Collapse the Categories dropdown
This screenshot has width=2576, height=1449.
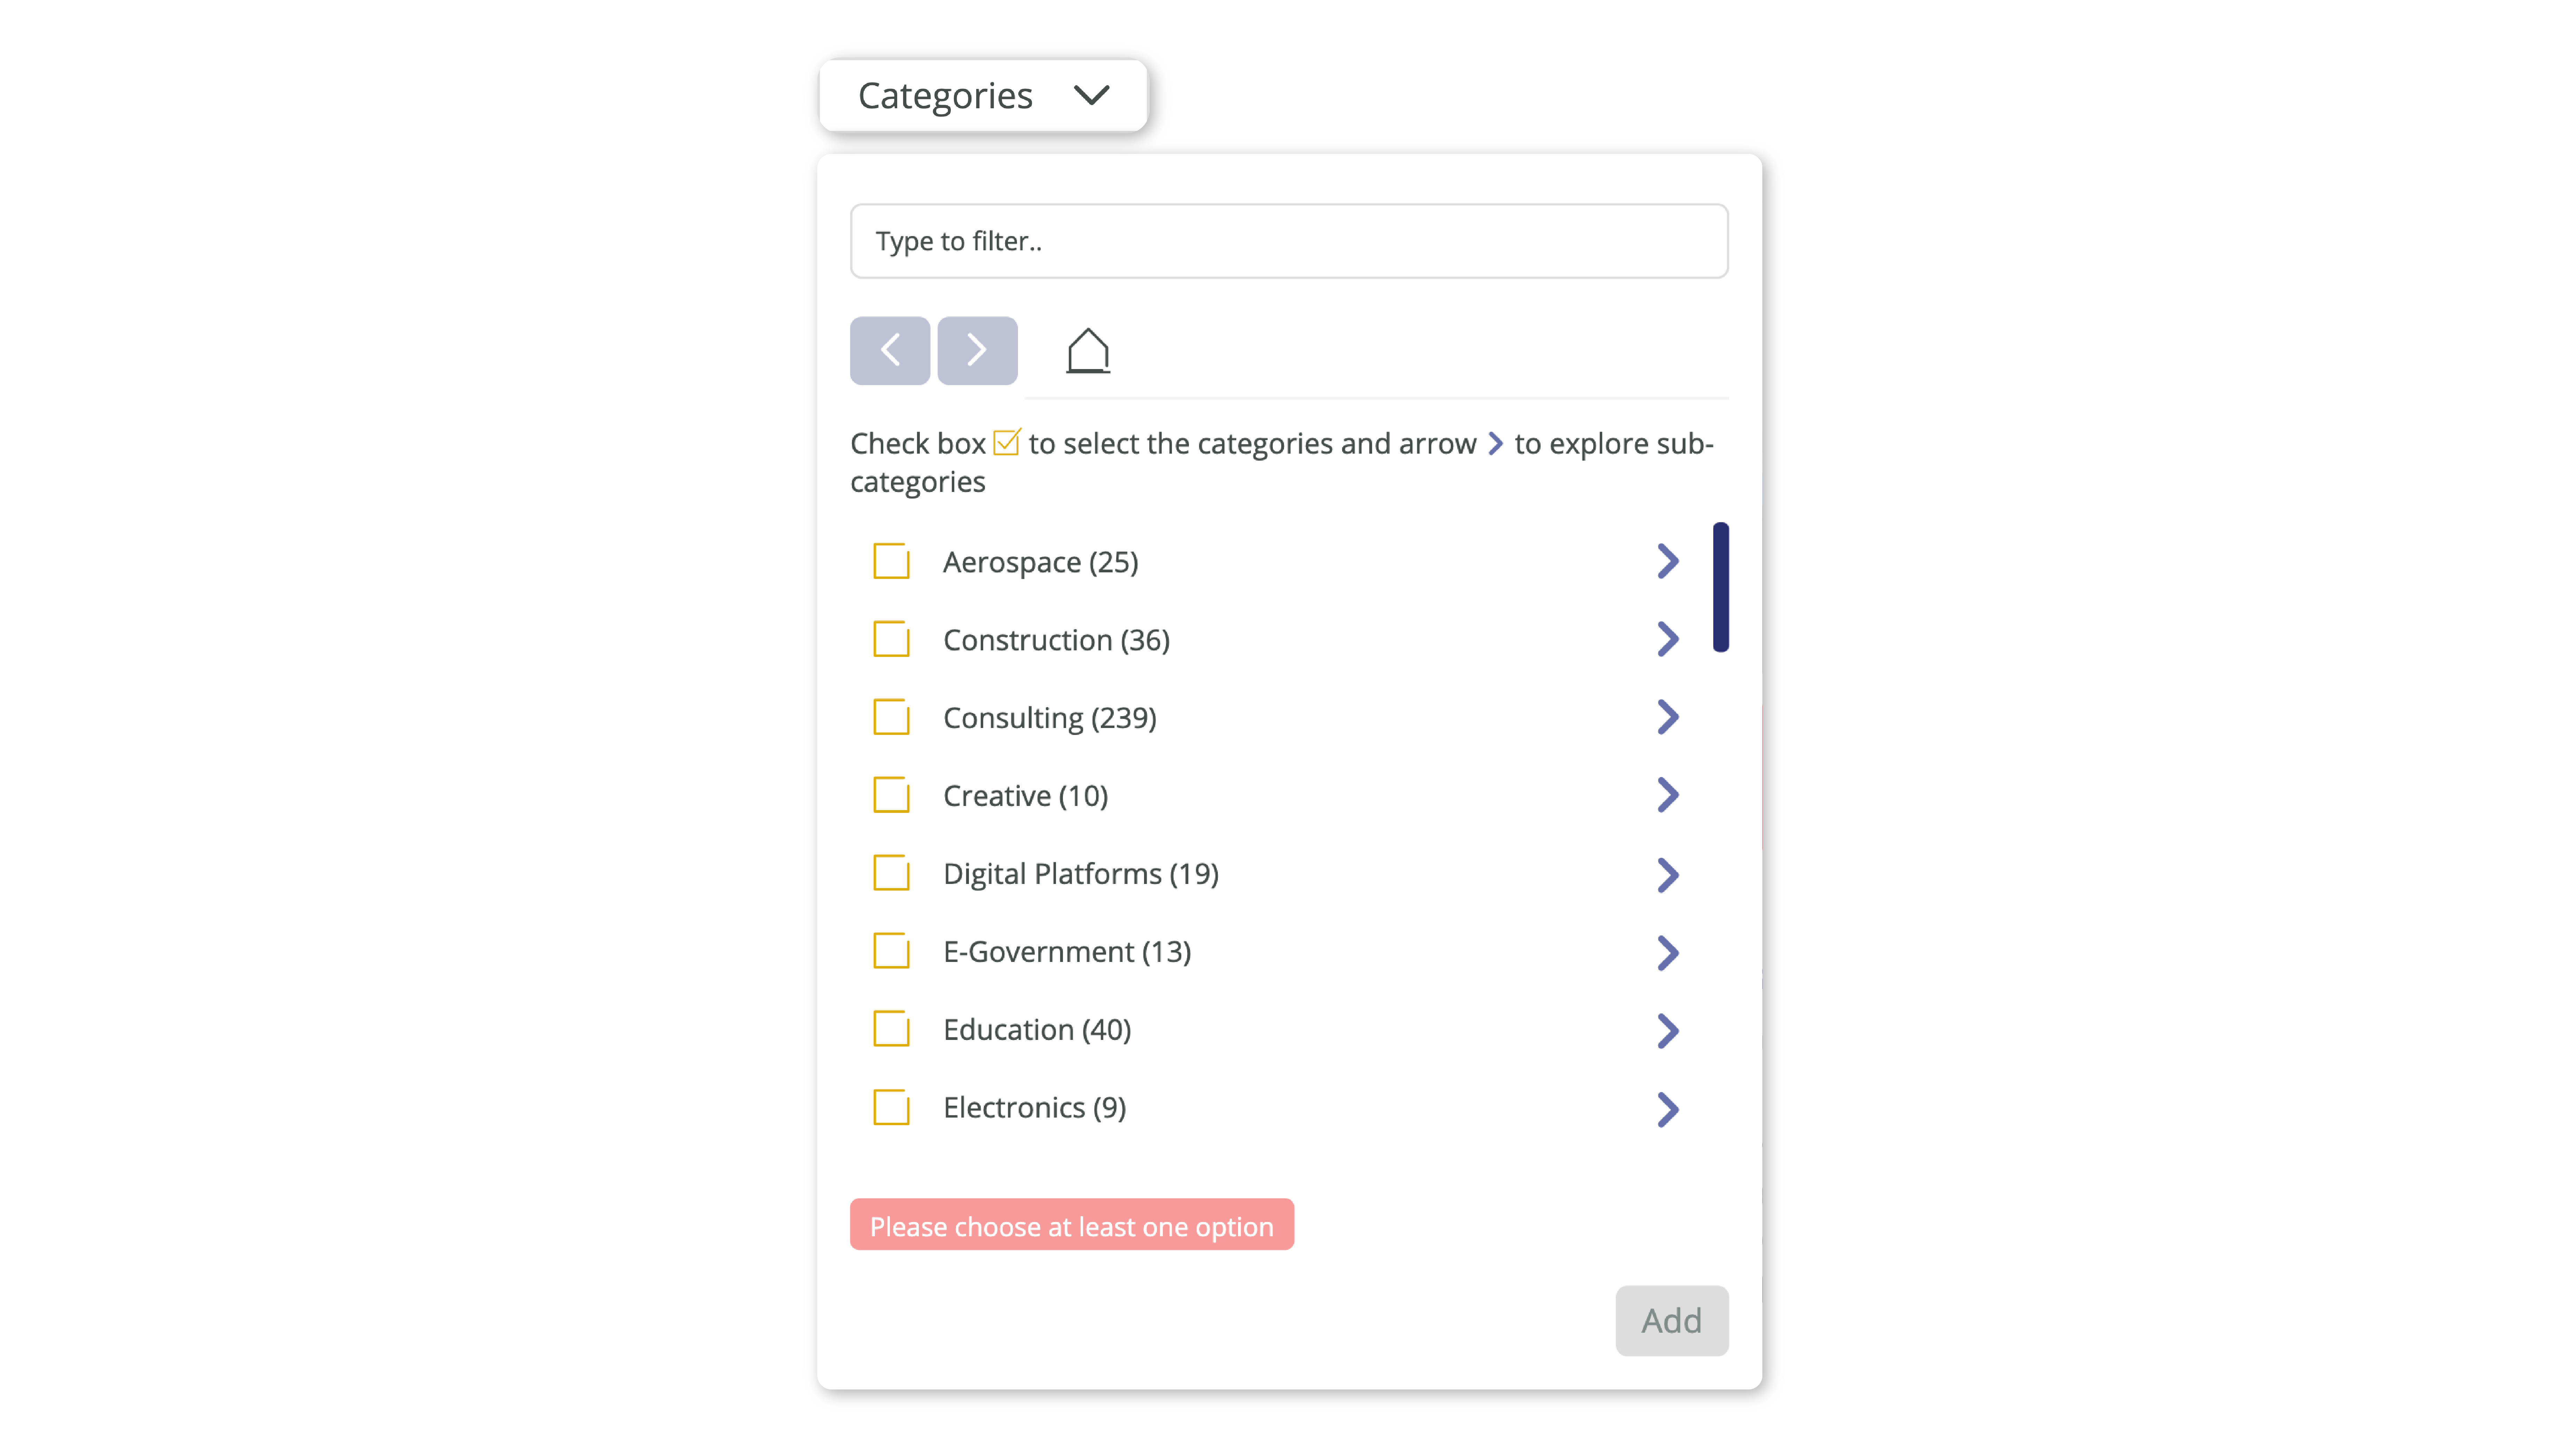click(983, 95)
